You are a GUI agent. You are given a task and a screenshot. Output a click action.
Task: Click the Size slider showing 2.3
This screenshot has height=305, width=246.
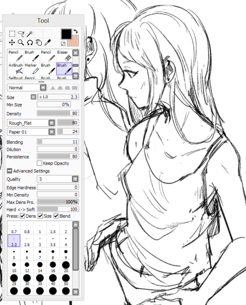click(x=58, y=97)
